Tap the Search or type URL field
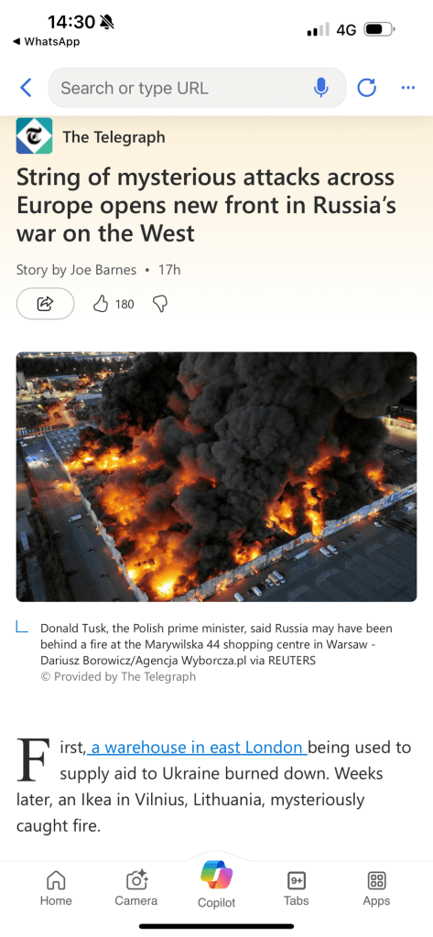The height and width of the screenshot is (937, 433). point(197,88)
